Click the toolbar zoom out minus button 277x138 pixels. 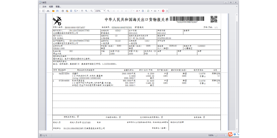[x=92, y=11]
